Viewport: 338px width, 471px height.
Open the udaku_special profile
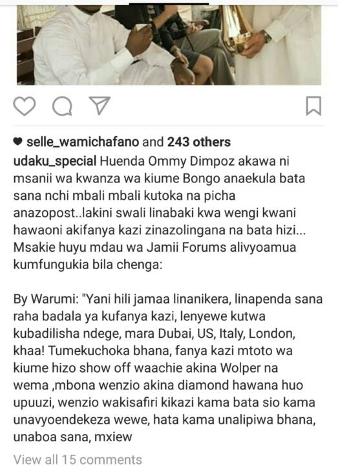[x=55, y=161]
